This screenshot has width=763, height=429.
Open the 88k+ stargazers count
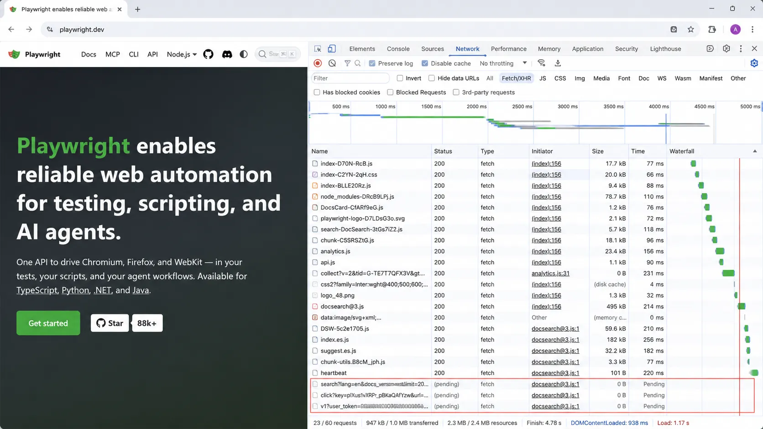(x=147, y=323)
